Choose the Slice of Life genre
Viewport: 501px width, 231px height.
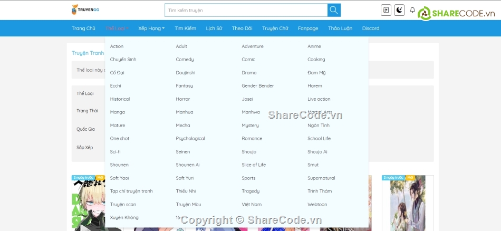coord(254,165)
